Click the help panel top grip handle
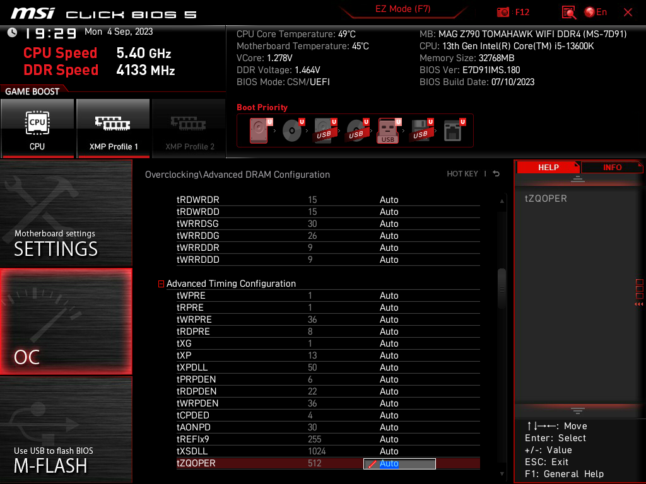This screenshot has width=646, height=484. coord(577,178)
